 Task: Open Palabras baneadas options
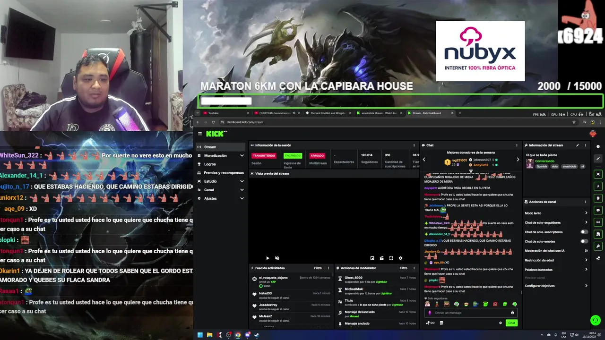(x=556, y=270)
